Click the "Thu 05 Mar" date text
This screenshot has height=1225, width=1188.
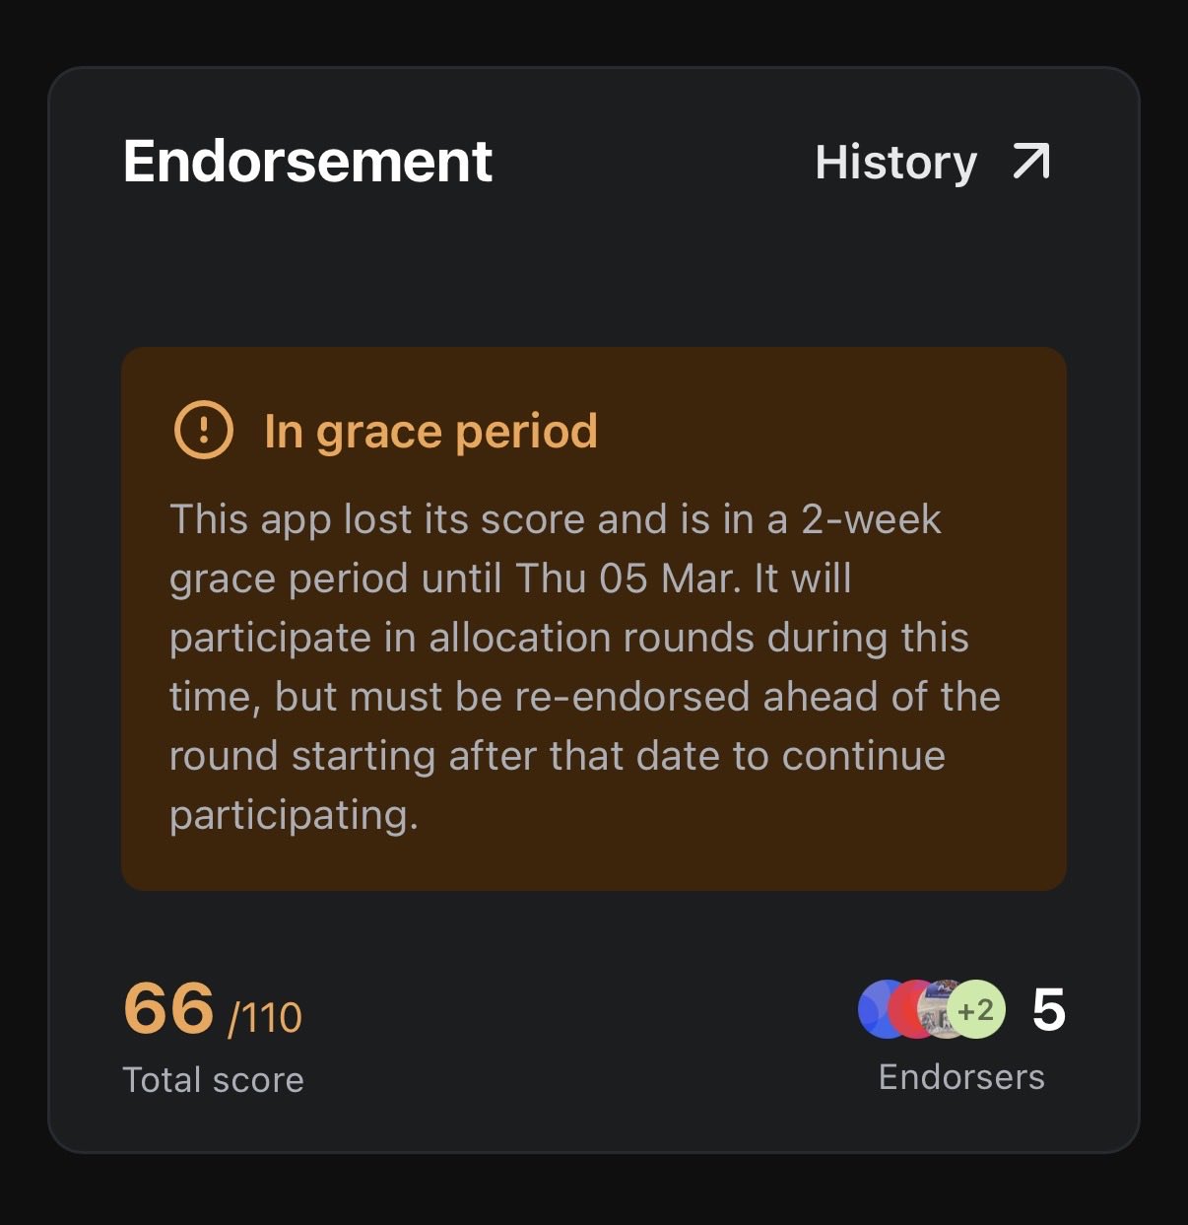point(627,578)
